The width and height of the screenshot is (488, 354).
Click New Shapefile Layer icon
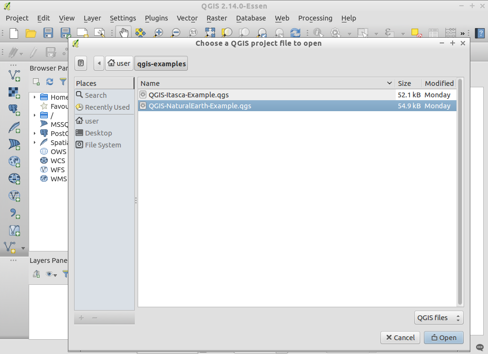pyautogui.click(x=10, y=248)
